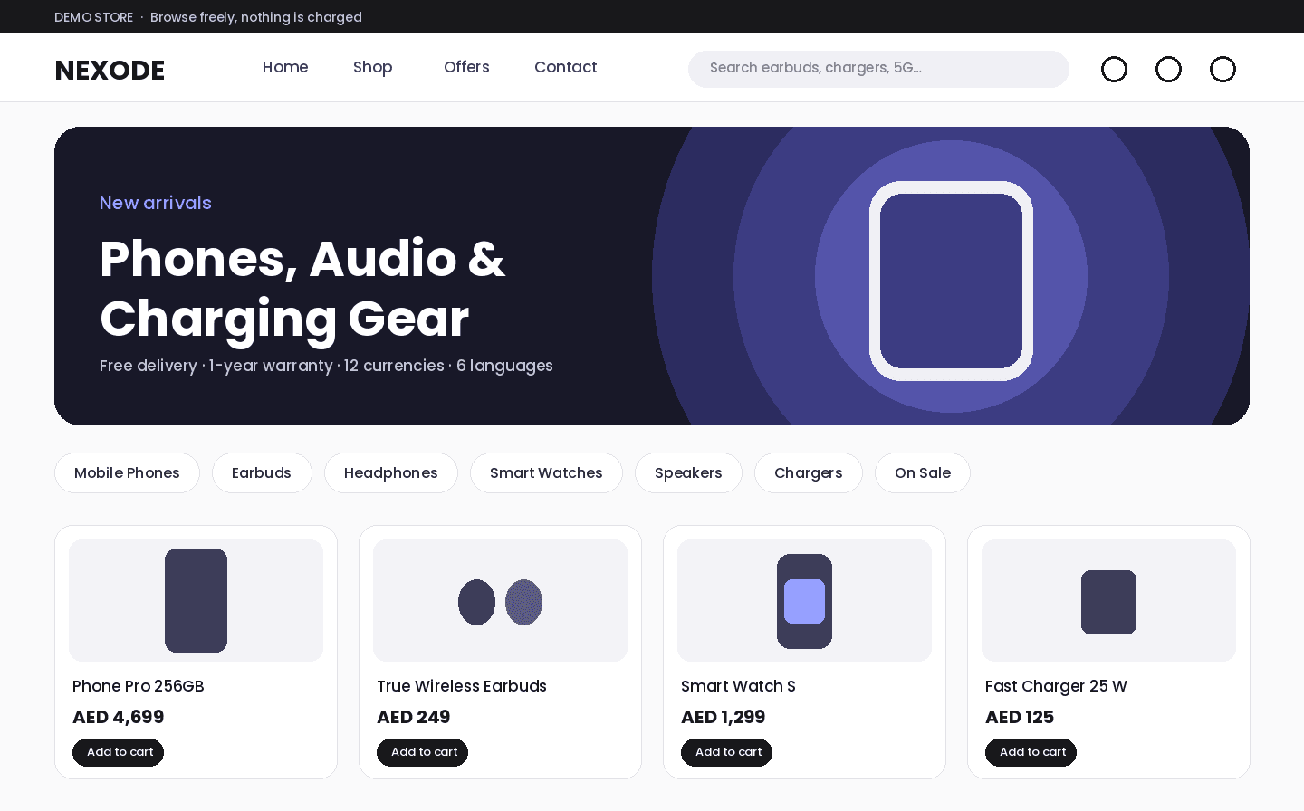The image size is (1304, 811).
Task: Add True Wireless Earbuds to cart
Action: coord(422,752)
